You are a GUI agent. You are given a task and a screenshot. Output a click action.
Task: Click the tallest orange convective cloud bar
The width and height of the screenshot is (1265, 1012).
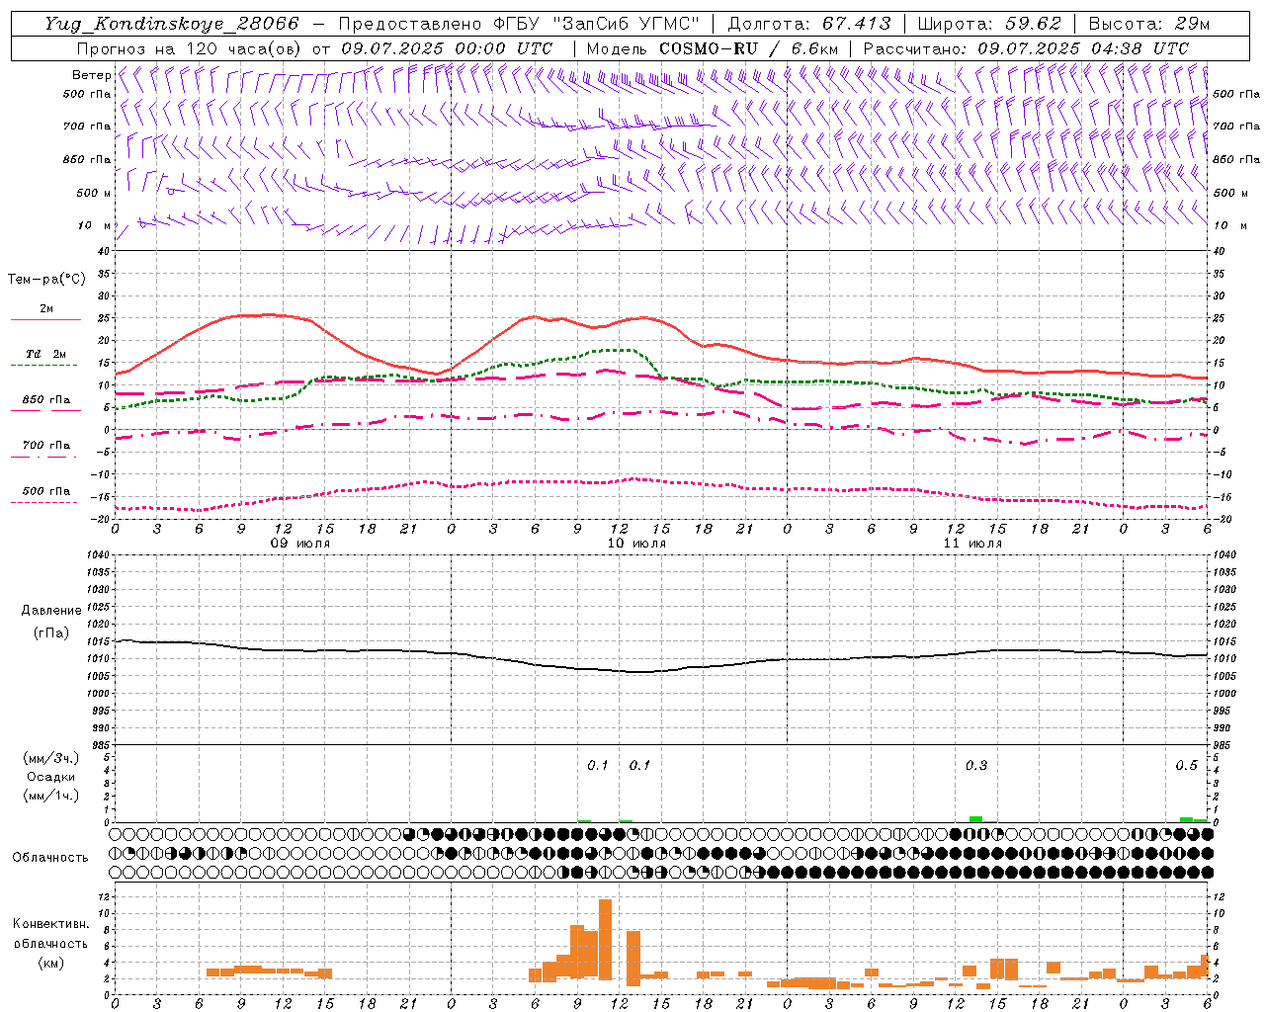click(605, 941)
